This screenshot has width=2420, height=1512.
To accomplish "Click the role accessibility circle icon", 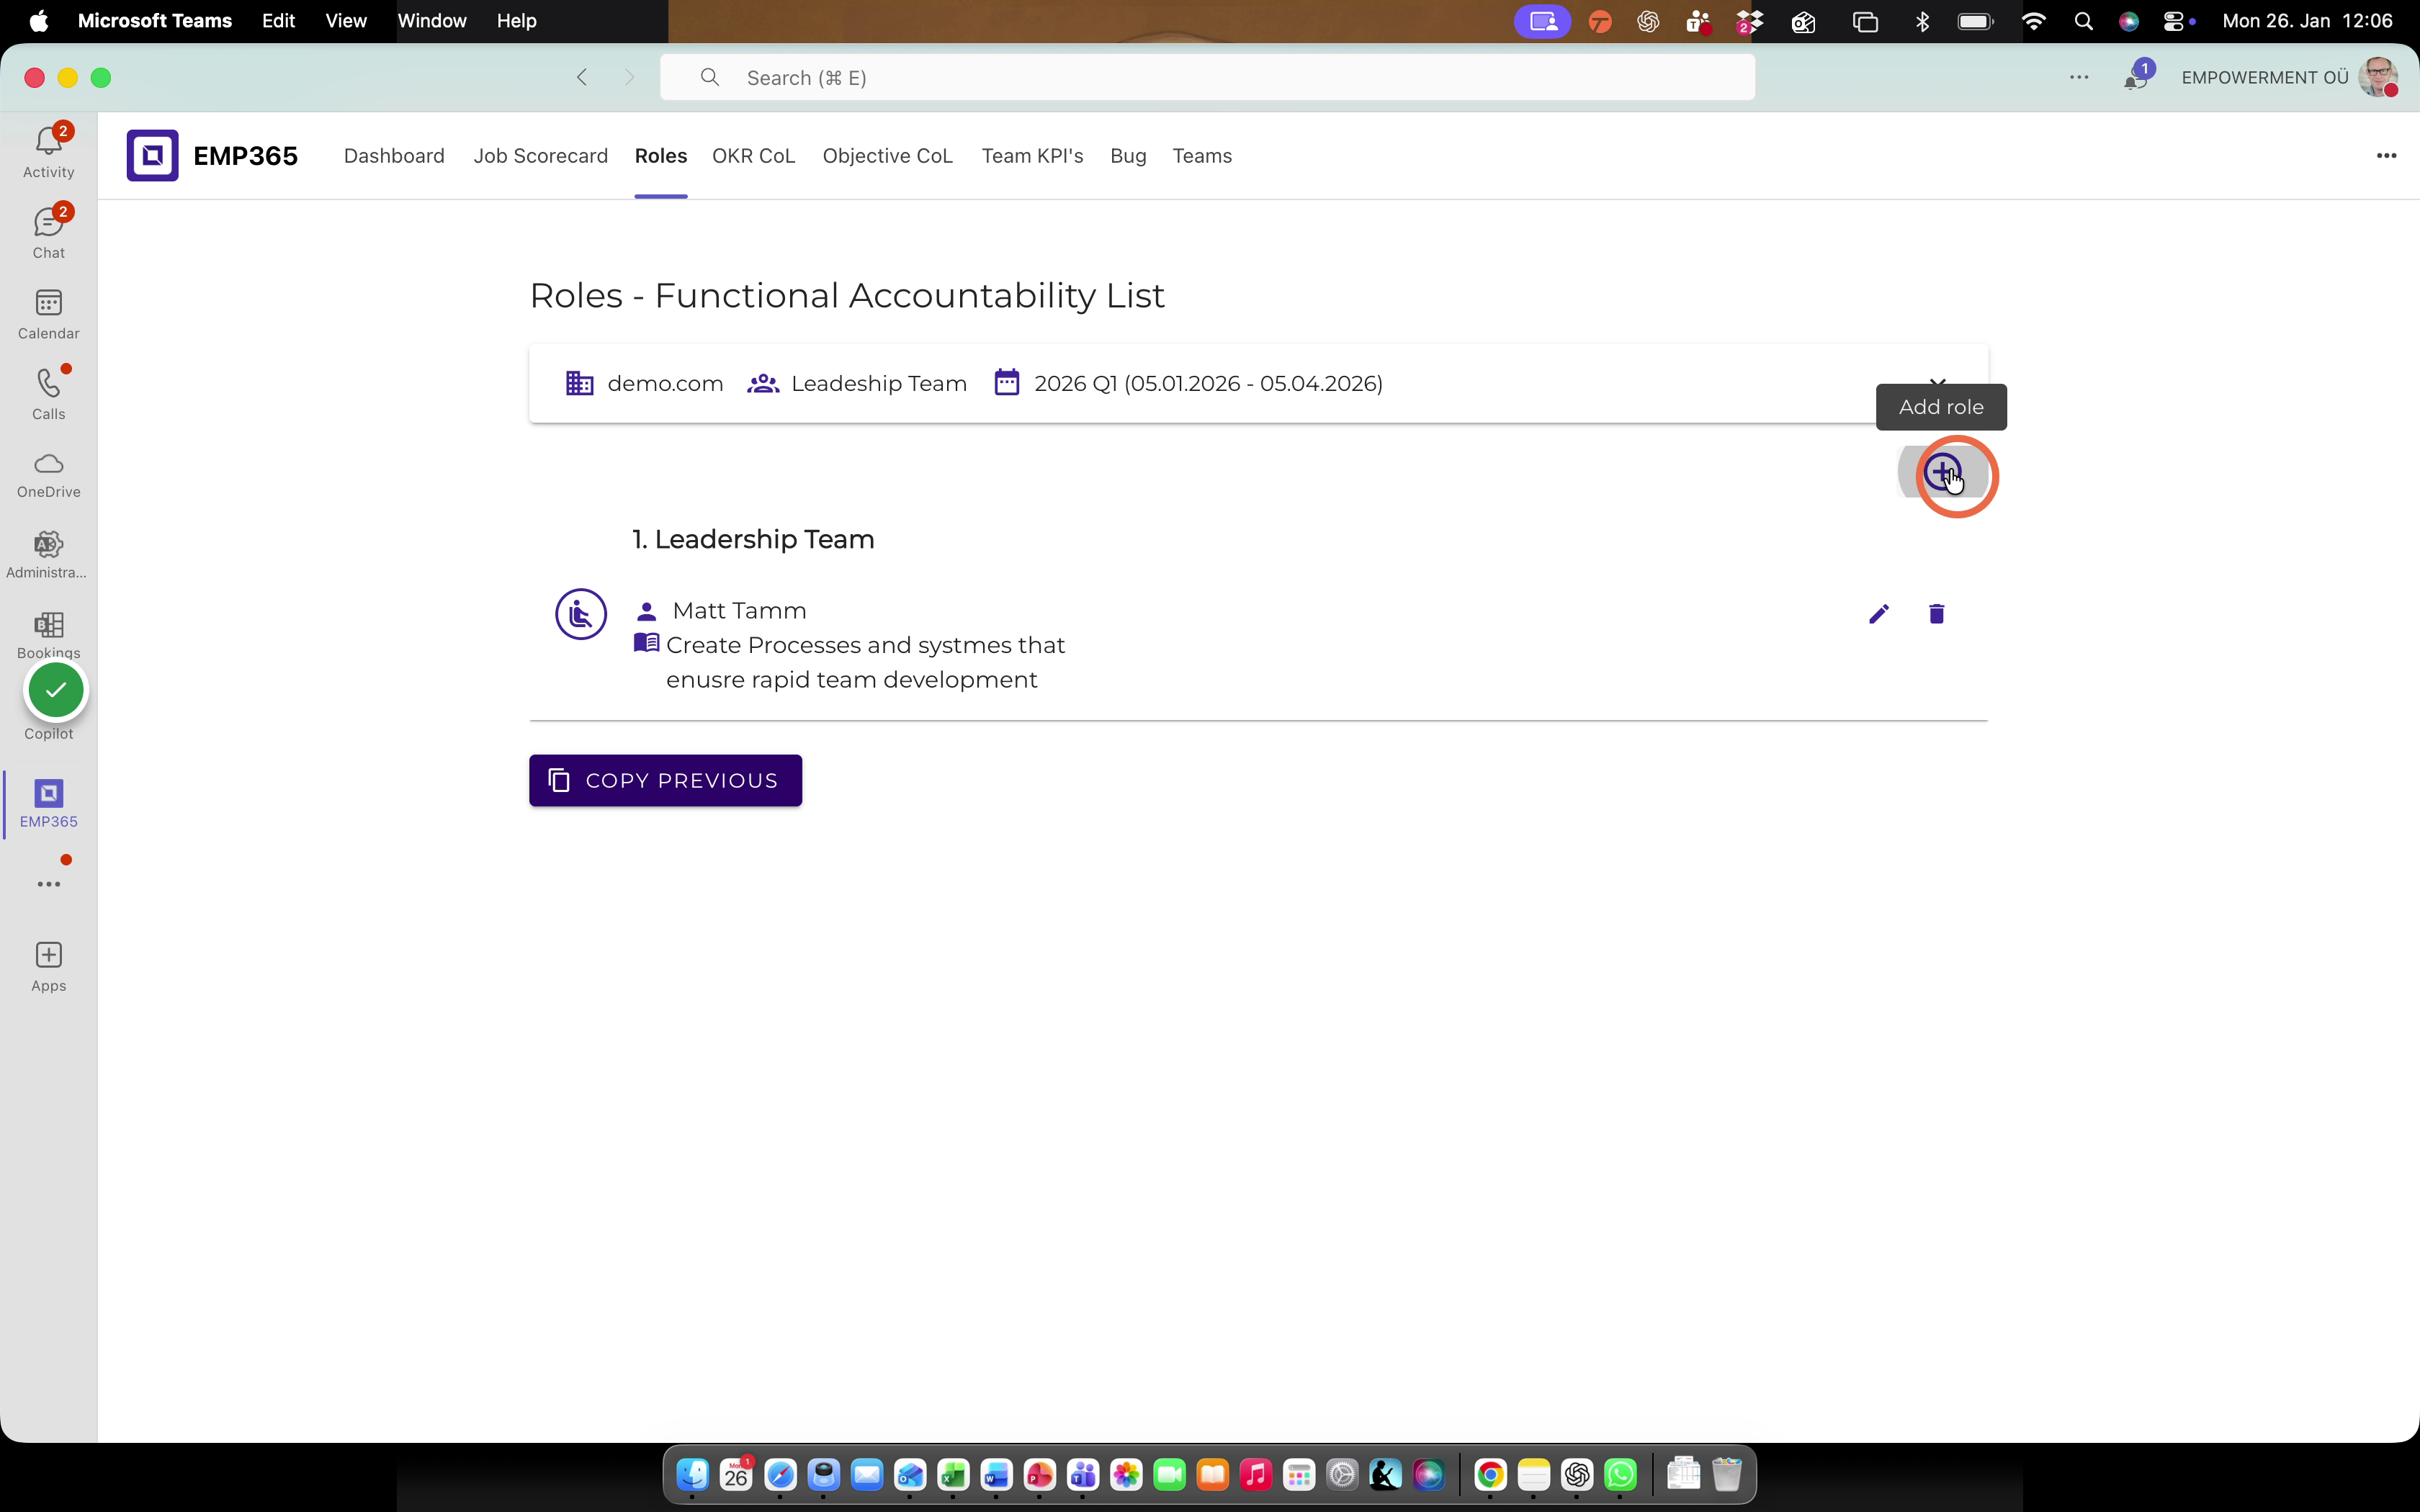I will pyautogui.click(x=581, y=614).
